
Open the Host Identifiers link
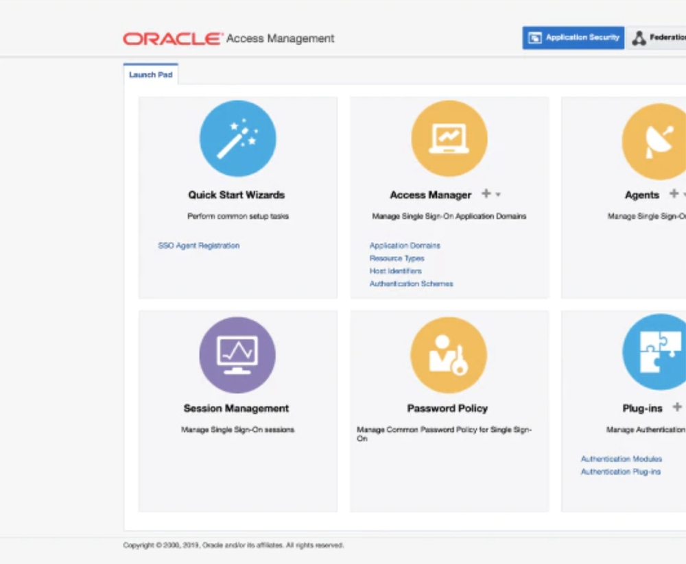(396, 271)
